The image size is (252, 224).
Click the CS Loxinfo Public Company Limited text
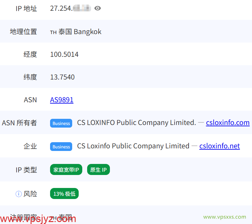click(133, 146)
